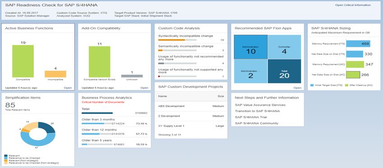Select the Unknown gray bar in Add-On Compatibility
This screenshot has height=168, width=383.
coord(132,76)
